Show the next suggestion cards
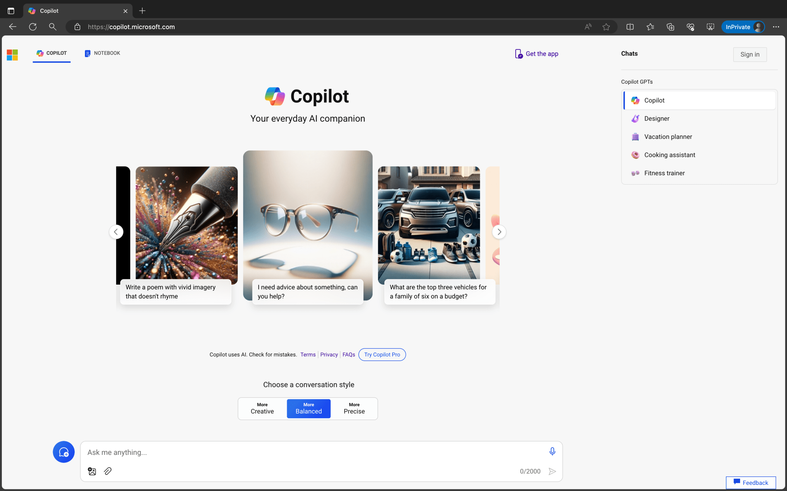Screen dimensions: 787x491 coord(499,232)
